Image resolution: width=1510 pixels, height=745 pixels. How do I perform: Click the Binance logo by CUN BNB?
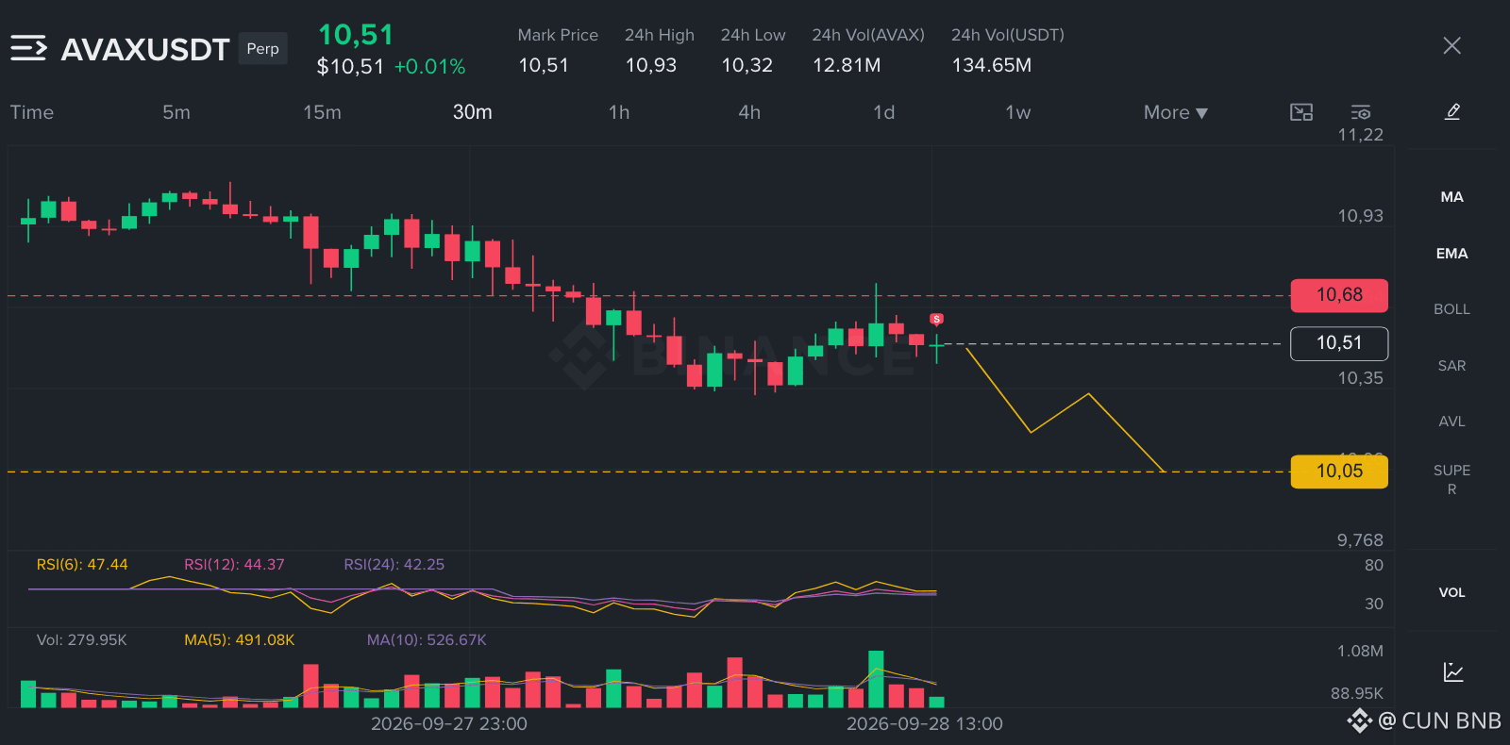(1359, 721)
